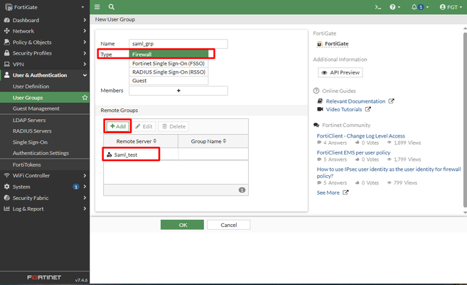Screen dimensions: 467x285
Task: Edit the selected remote group
Action: (144, 126)
